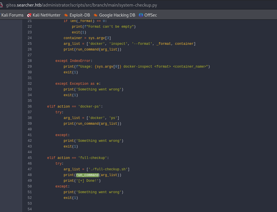The height and width of the screenshot is (212, 277).
Task: Click the '[+] Done!' string on line 49
Action: tap(87, 181)
